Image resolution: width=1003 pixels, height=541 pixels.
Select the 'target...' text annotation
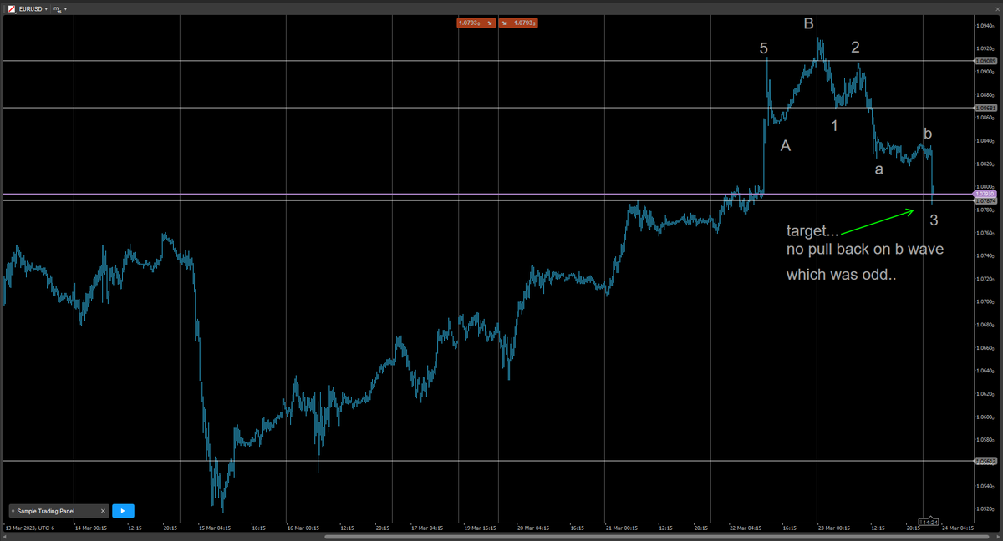point(812,230)
